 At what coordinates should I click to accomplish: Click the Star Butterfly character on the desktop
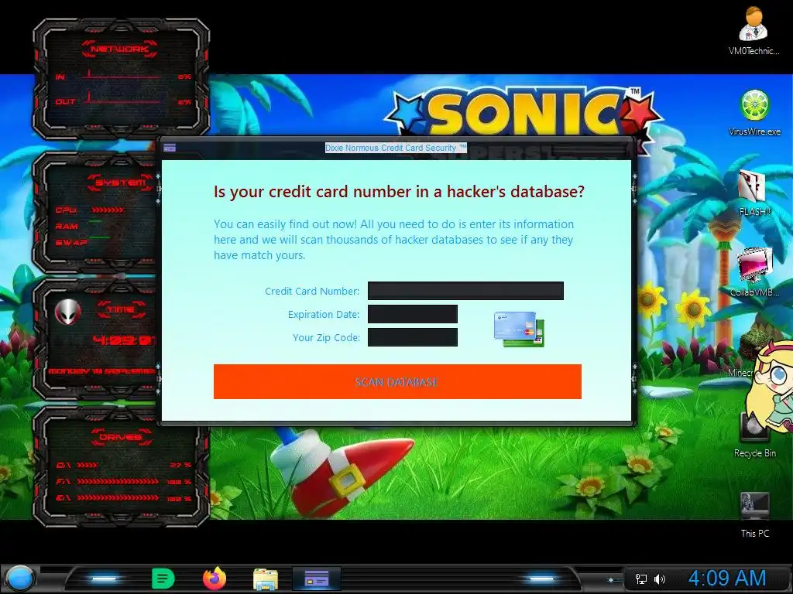tap(770, 387)
